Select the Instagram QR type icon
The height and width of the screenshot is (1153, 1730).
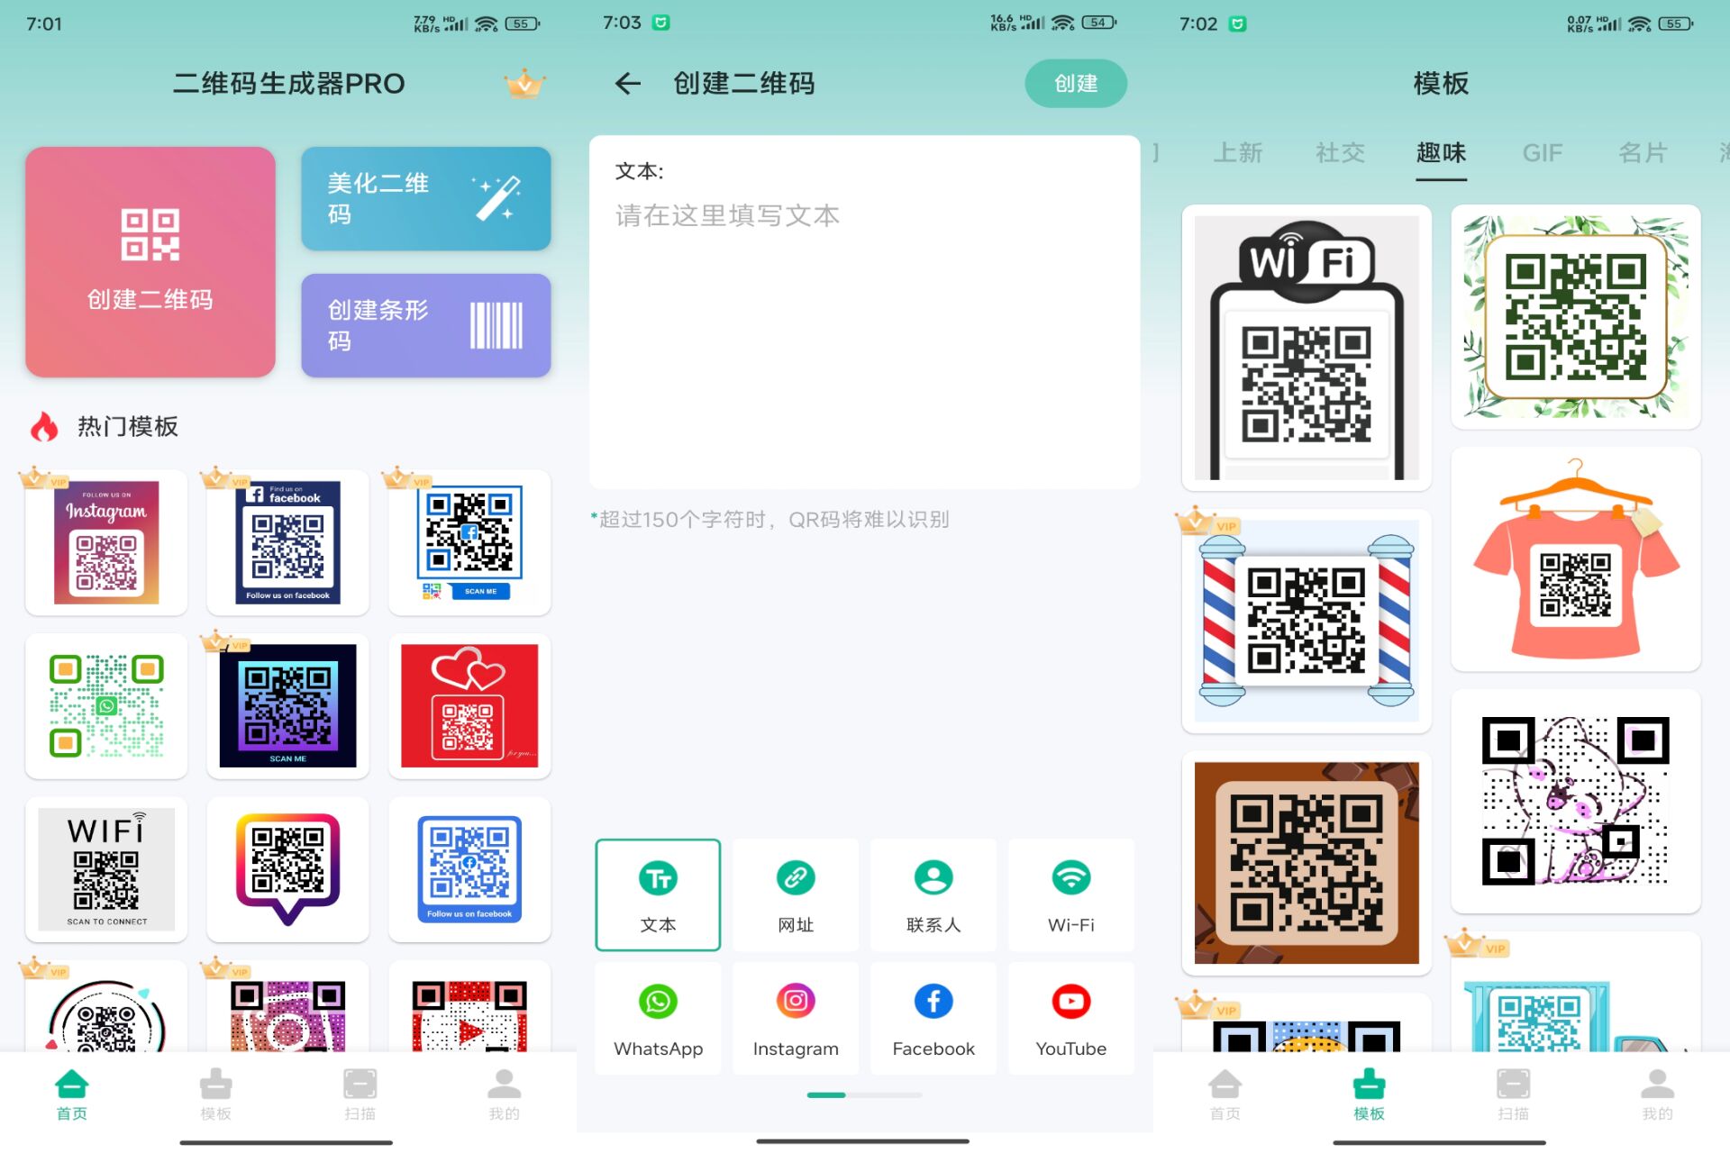(794, 1017)
